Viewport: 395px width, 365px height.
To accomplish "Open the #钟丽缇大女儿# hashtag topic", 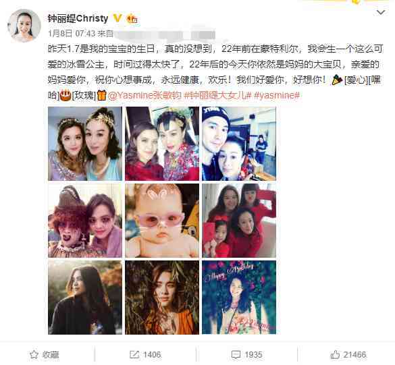I will (217, 95).
